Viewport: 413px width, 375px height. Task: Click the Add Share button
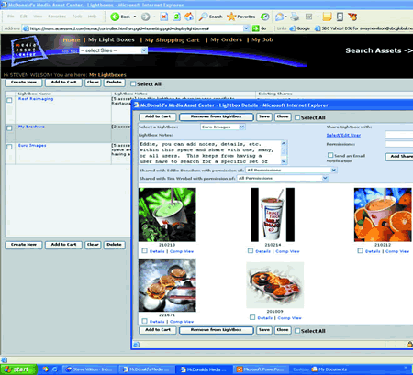399,157
